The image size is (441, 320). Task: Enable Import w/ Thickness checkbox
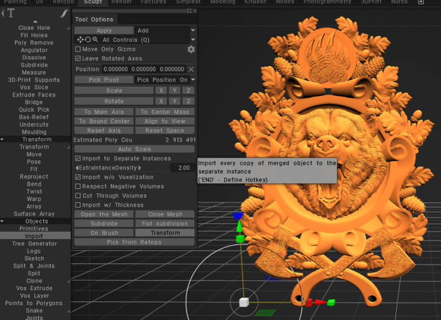[78, 205]
